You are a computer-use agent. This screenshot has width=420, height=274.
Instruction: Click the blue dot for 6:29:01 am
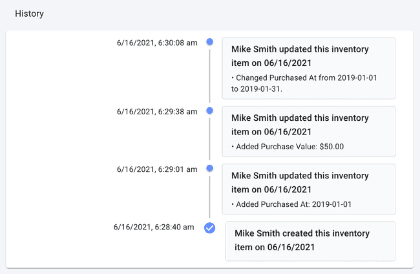pyautogui.click(x=209, y=169)
